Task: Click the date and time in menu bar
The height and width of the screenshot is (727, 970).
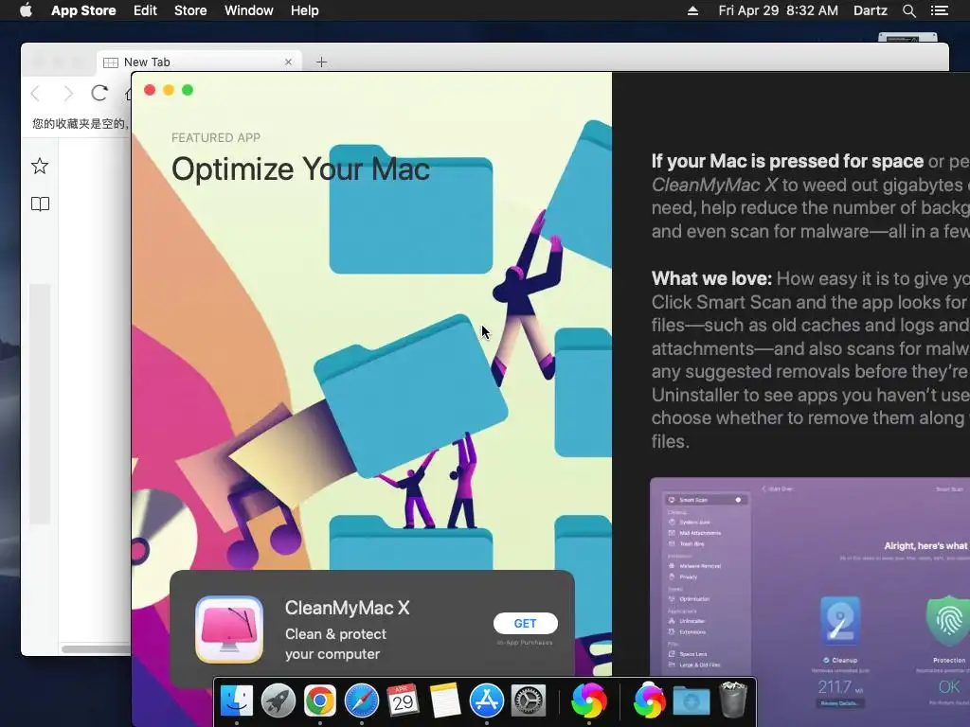Action: coord(779,10)
